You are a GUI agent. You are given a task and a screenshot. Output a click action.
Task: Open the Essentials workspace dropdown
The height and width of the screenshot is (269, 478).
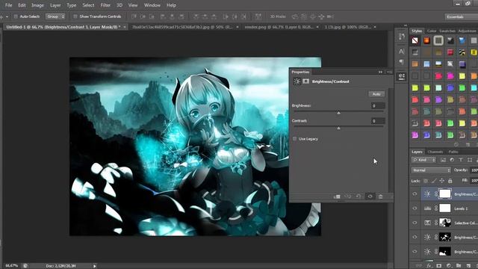click(461, 16)
